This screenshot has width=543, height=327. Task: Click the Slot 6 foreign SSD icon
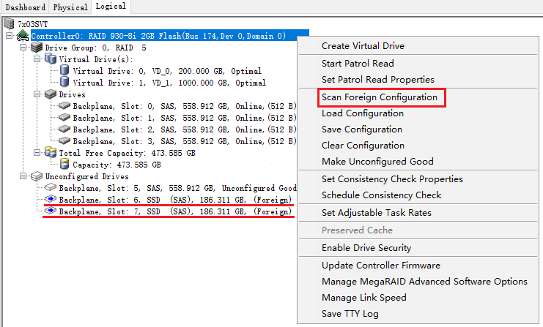point(51,200)
